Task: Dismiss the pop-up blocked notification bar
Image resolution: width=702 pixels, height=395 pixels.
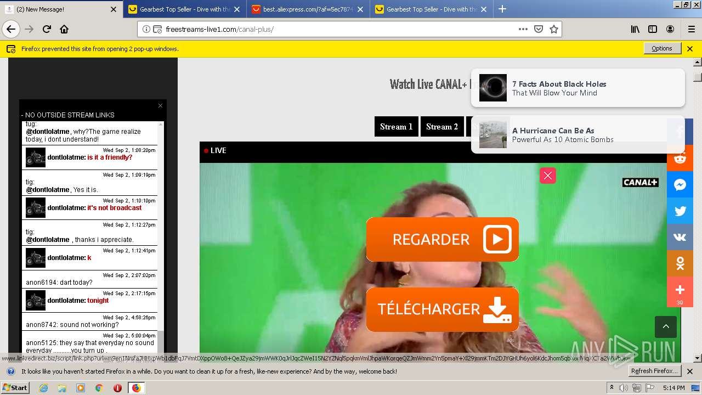Action: (690, 49)
